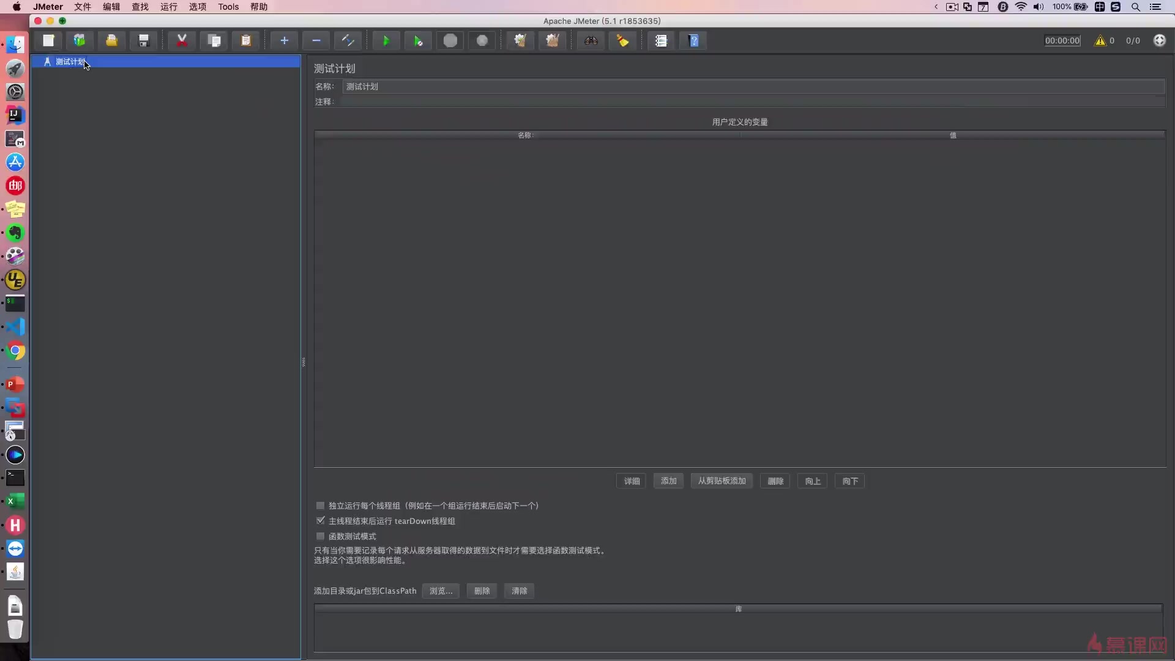
Task: Click the ClassPath 清除 button
Action: point(519,591)
